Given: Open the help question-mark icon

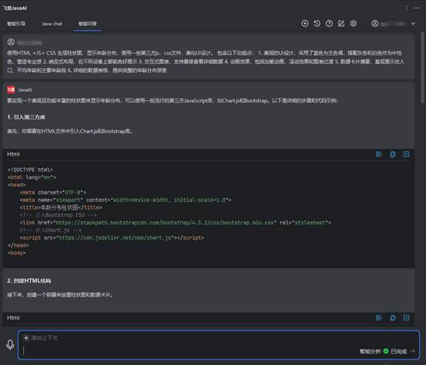Looking at the screenshot, I should pos(329,24).
